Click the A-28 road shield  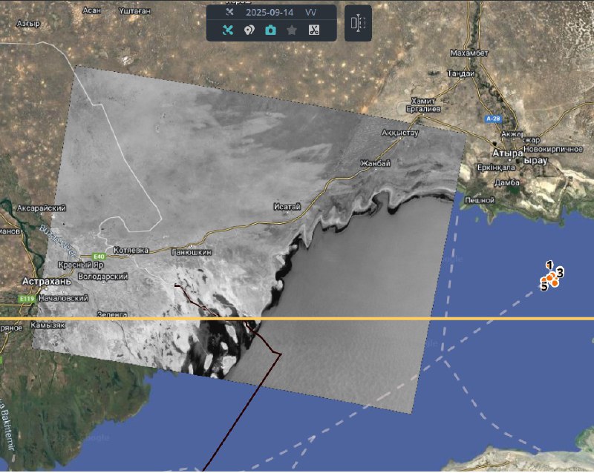point(491,119)
